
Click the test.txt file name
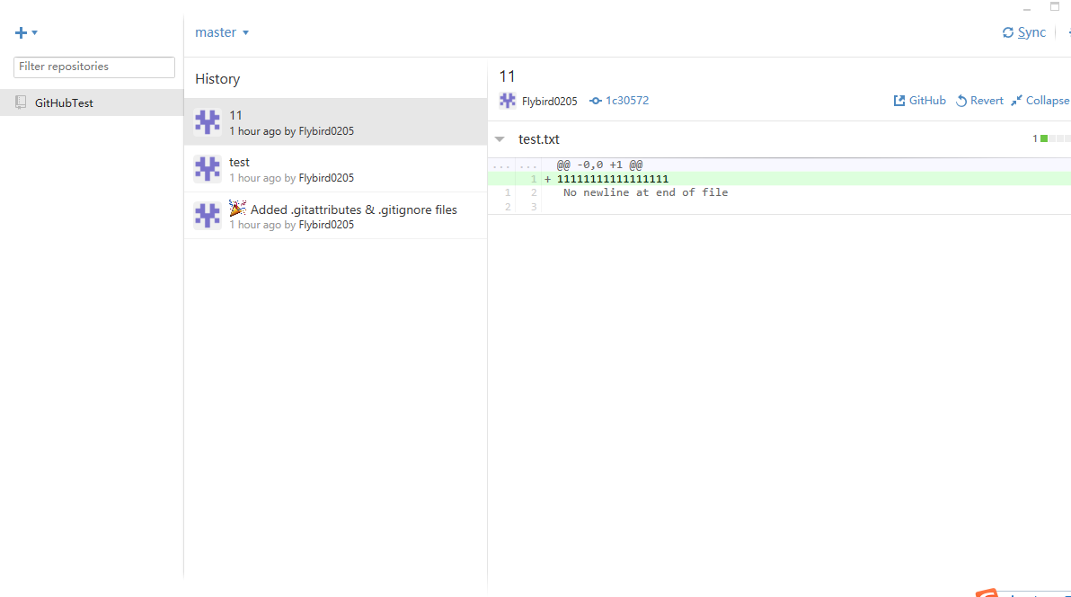click(539, 139)
